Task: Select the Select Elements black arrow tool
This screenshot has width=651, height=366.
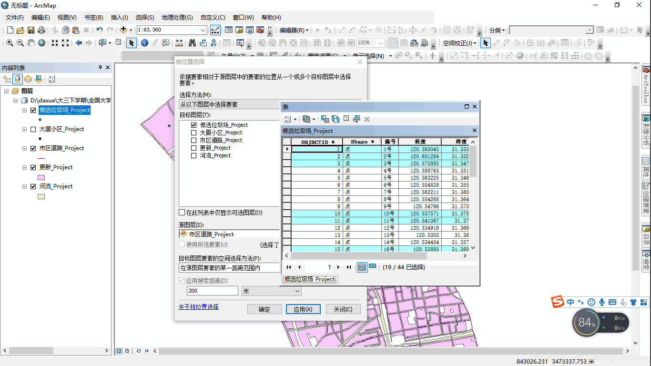Action: tap(132, 43)
